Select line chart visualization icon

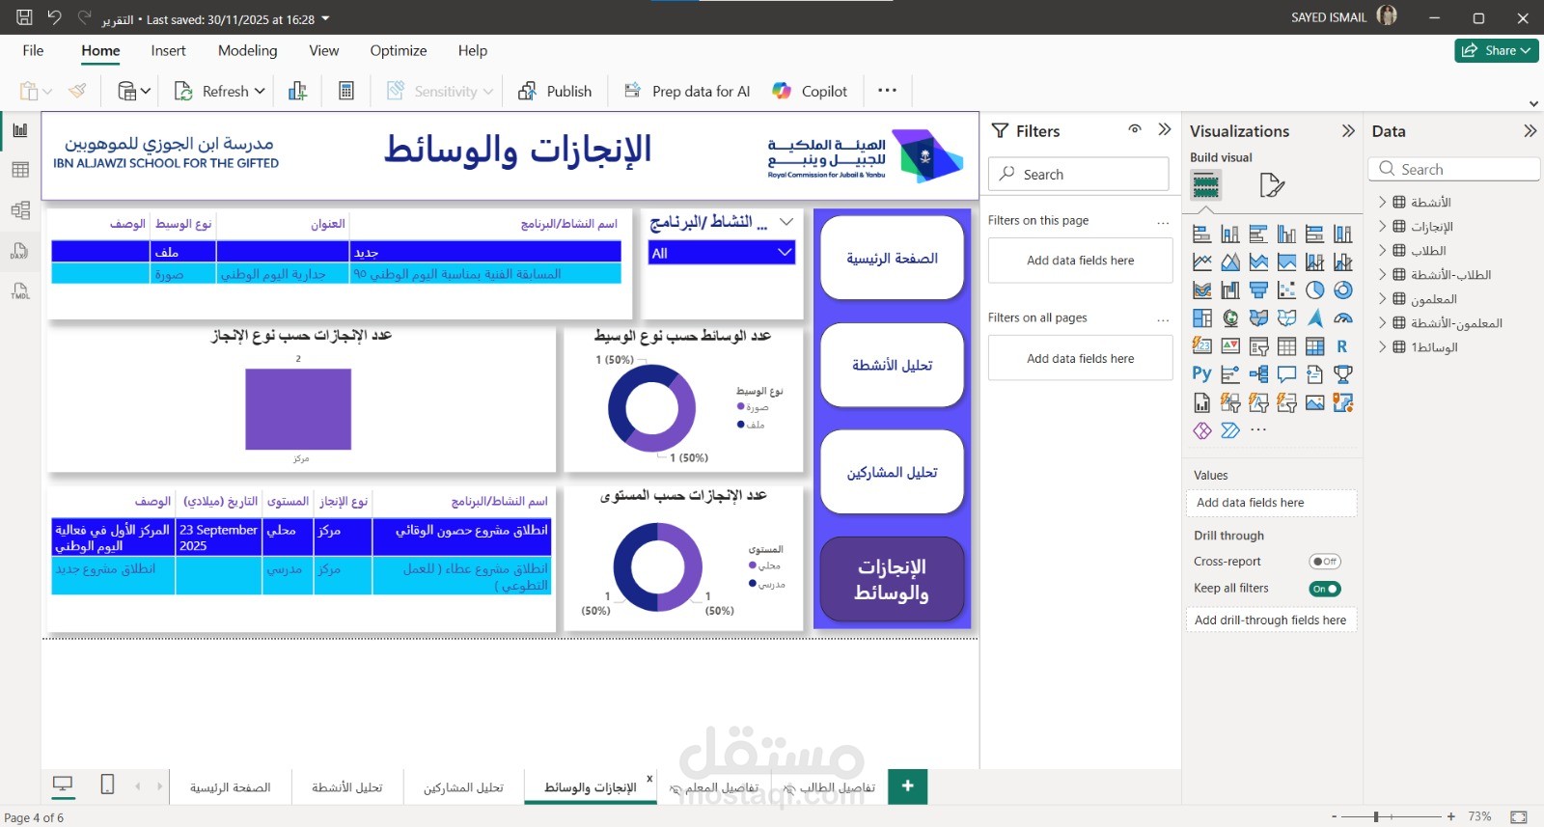coord(1202,262)
